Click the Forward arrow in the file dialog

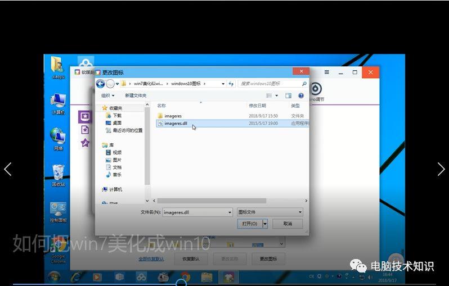point(110,84)
